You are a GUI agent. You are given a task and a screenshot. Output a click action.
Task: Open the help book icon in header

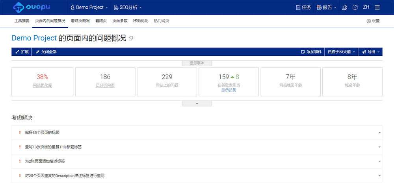click(355, 7)
